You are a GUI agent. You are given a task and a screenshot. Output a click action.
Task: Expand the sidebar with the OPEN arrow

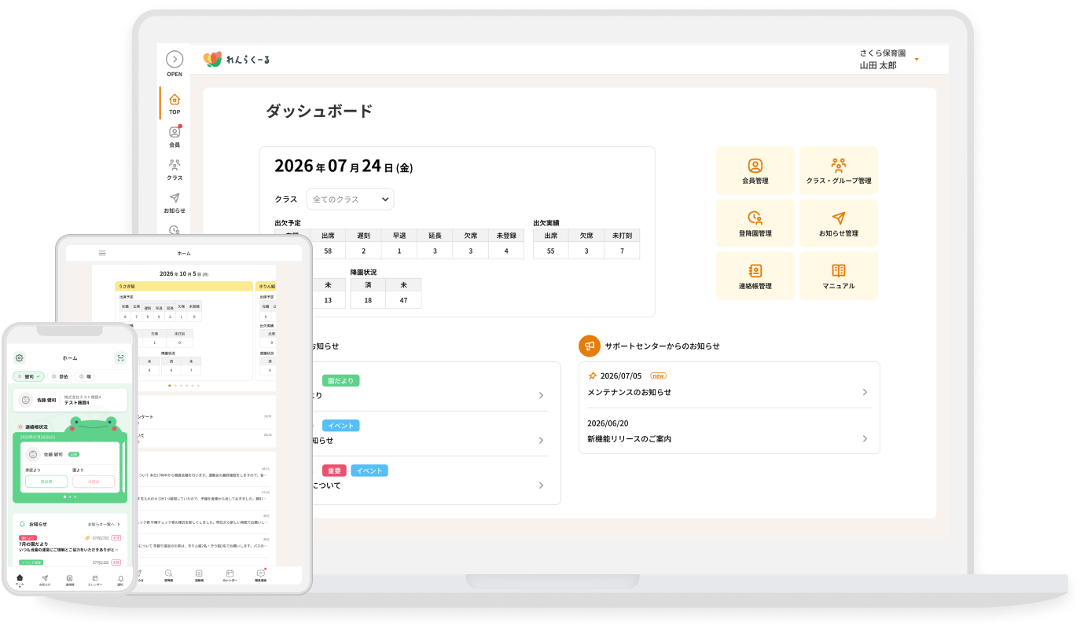tap(175, 60)
